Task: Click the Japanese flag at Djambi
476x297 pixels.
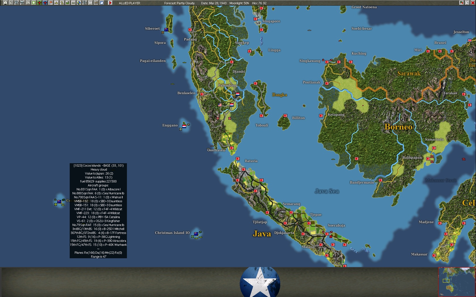Action: pos(232,62)
